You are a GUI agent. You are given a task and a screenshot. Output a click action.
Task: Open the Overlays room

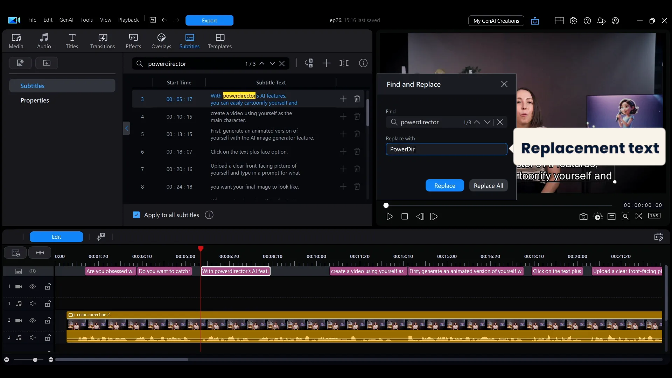(x=161, y=41)
